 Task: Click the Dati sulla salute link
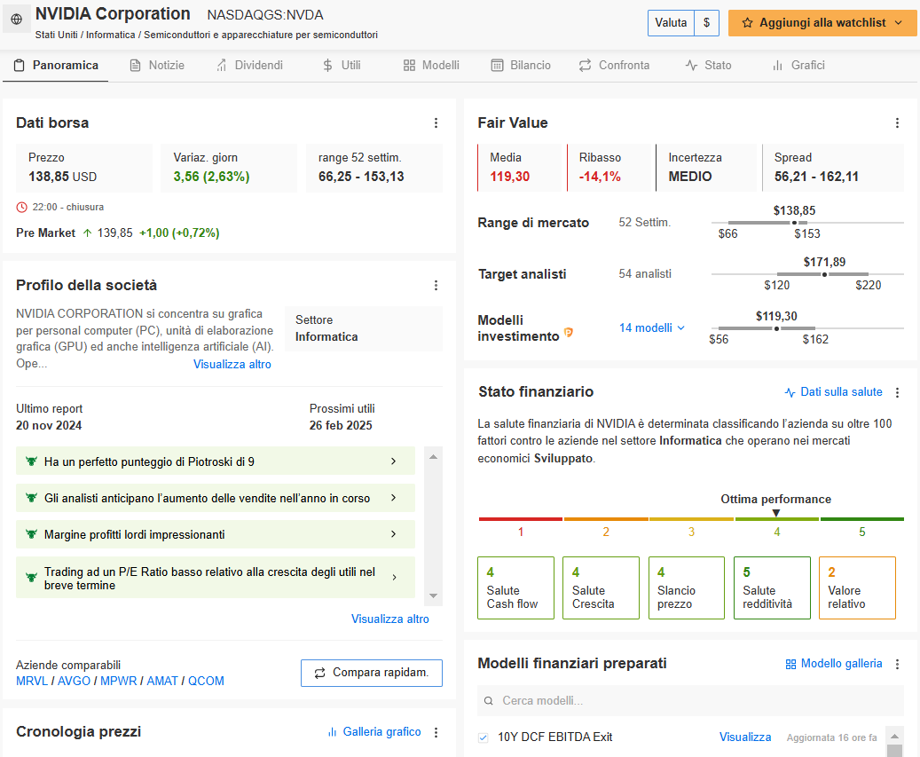pos(834,392)
